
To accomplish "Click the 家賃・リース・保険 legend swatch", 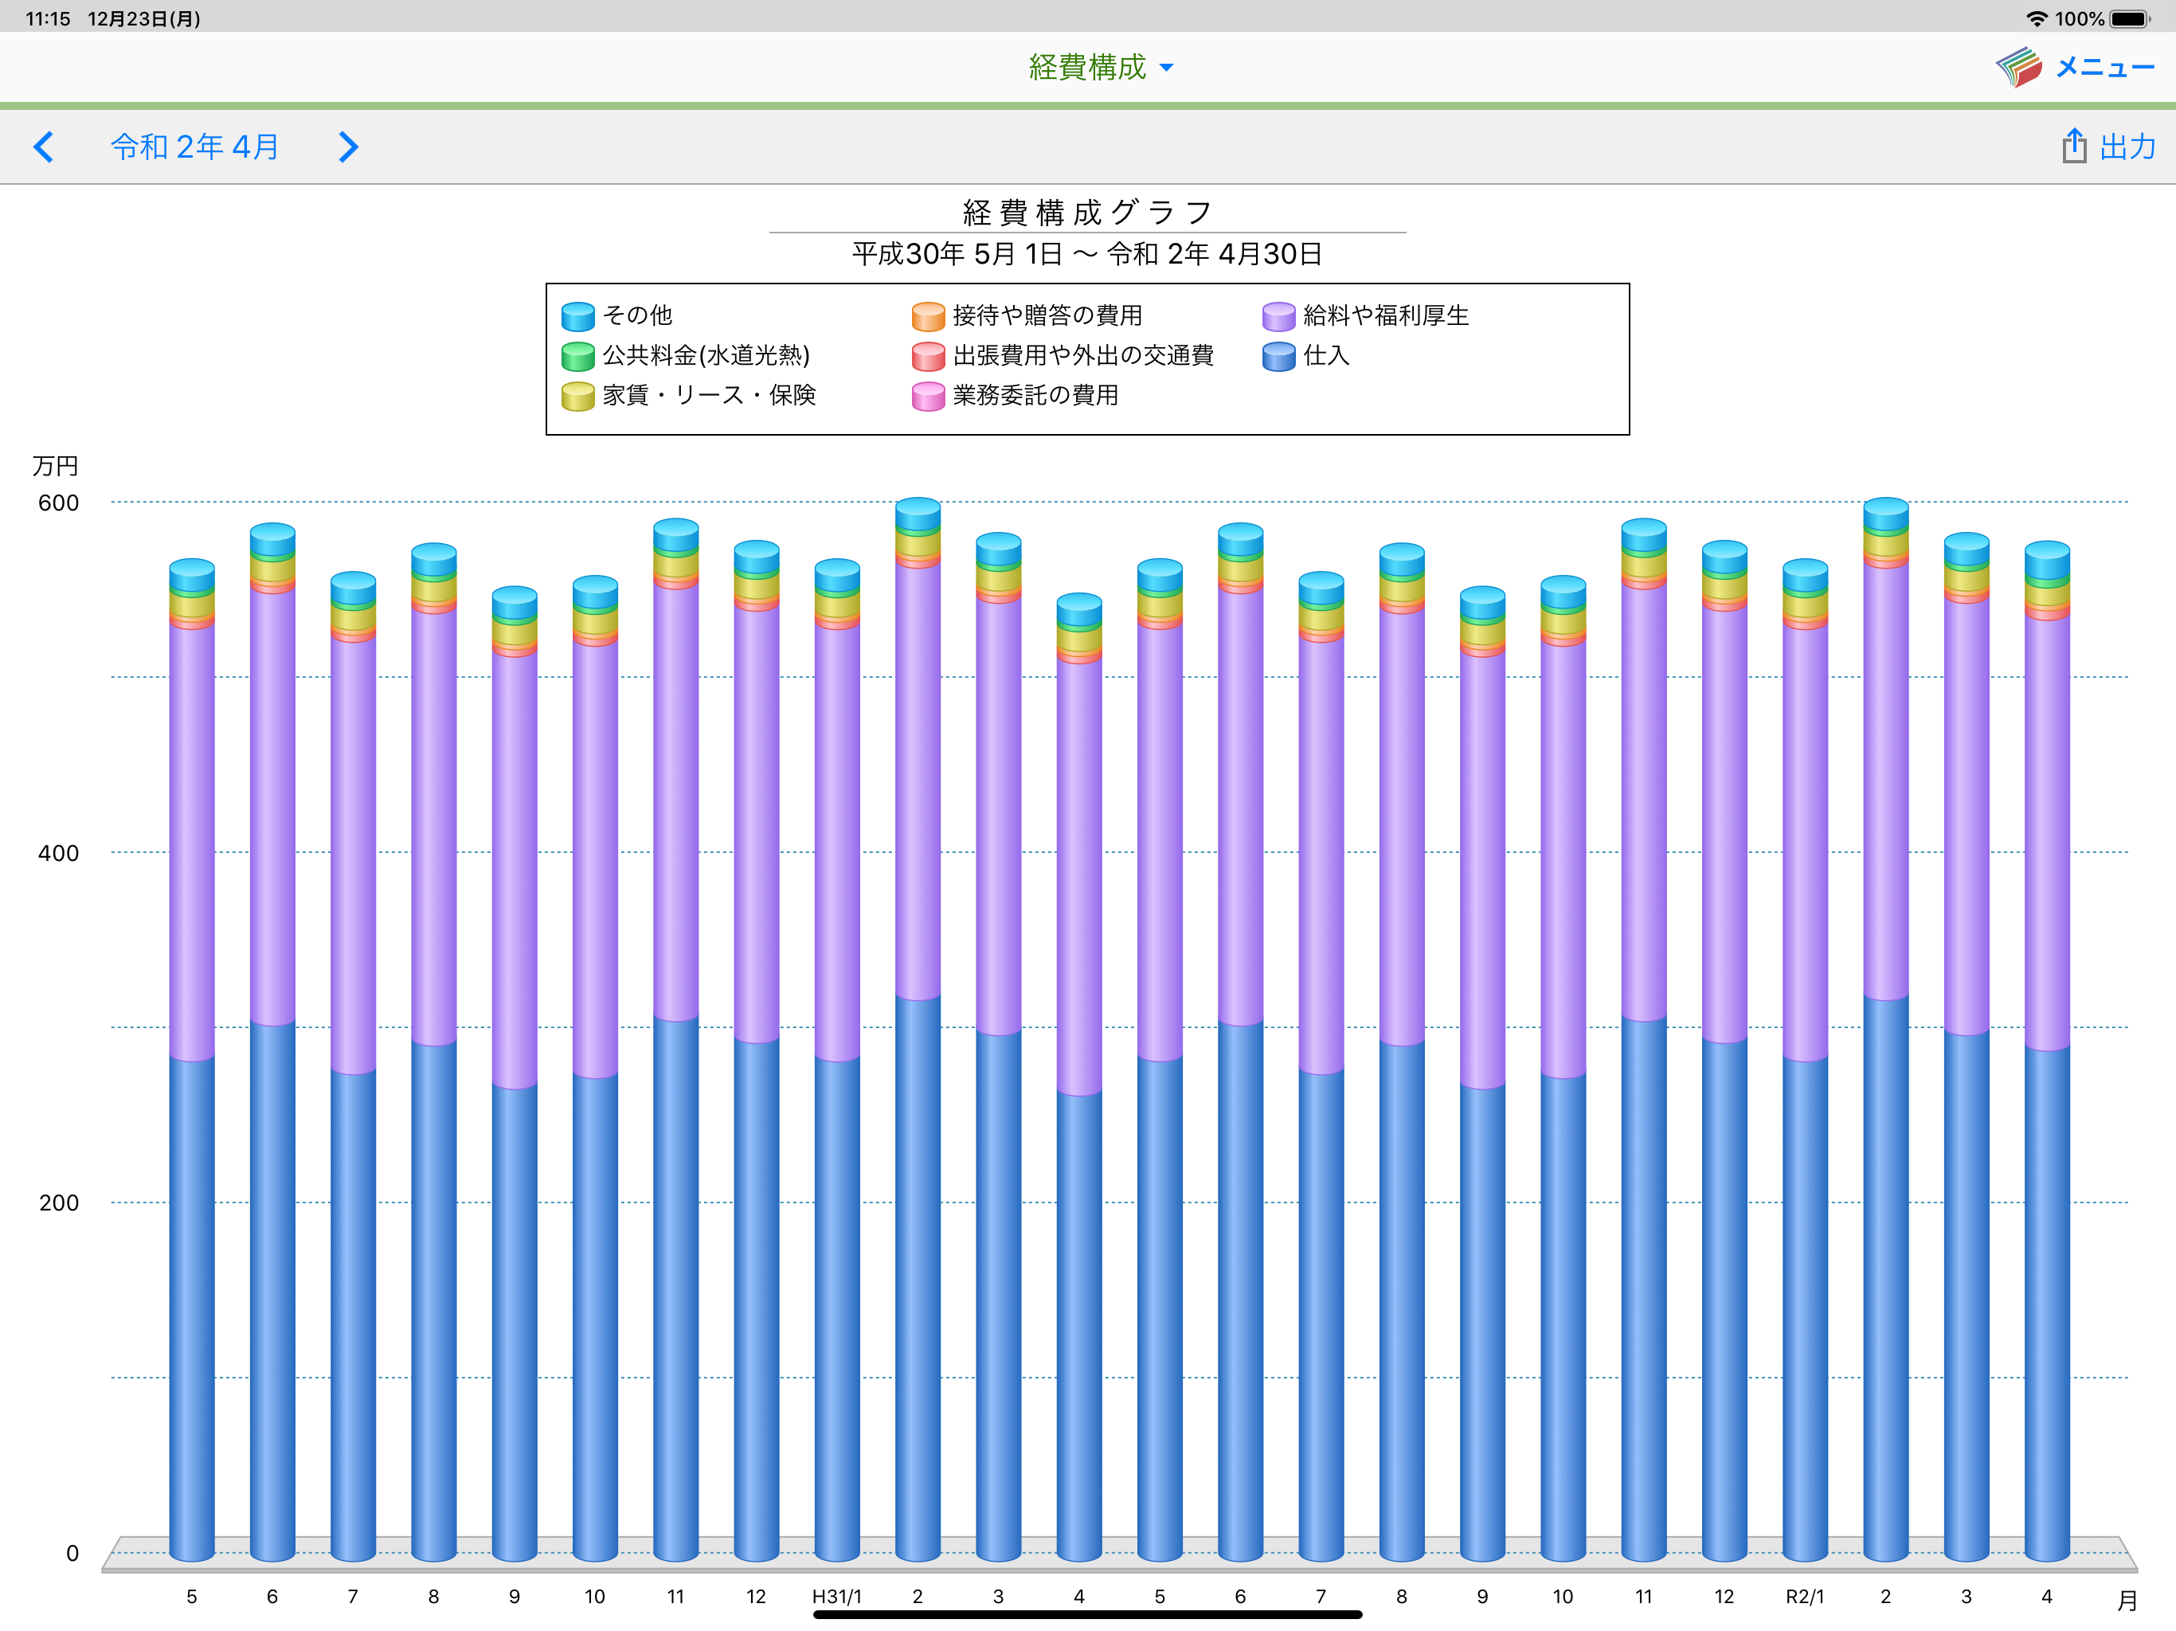I will click(577, 396).
